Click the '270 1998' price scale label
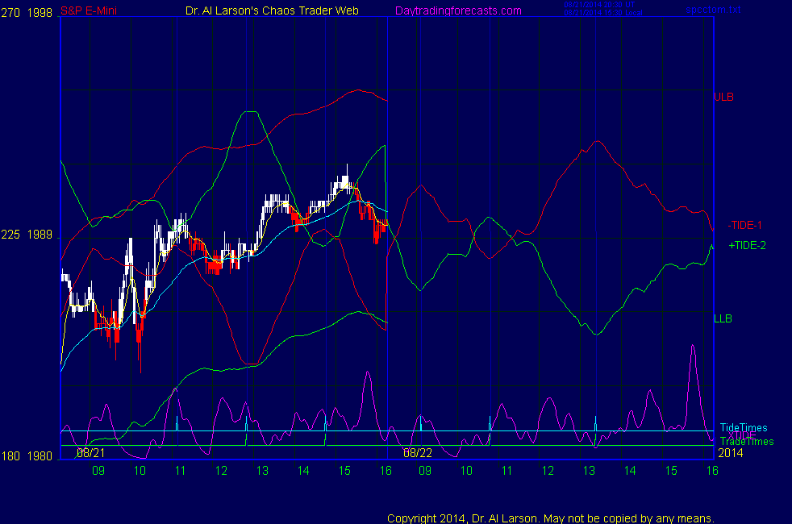The image size is (792, 524). (27, 13)
